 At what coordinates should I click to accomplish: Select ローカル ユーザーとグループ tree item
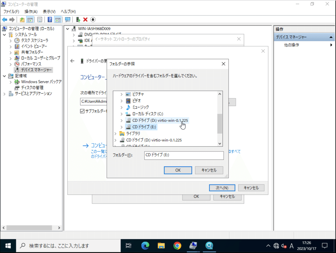(x=41, y=58)
